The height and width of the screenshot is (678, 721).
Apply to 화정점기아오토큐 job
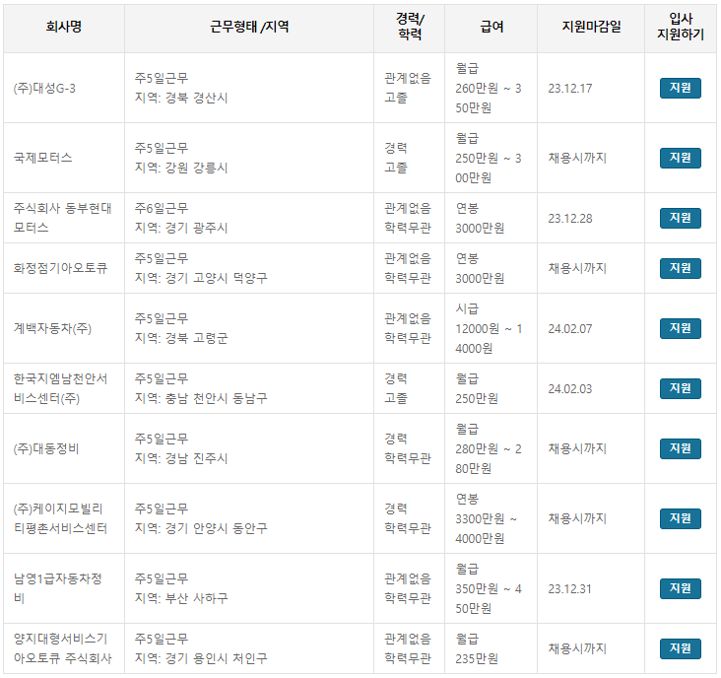coord(680,268)
